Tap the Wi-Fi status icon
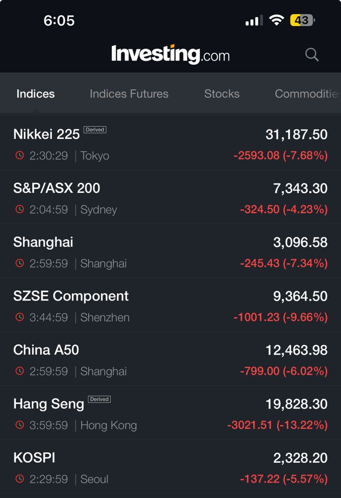 (276, 20)
